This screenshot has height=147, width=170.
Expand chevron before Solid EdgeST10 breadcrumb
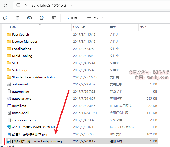point(26,5)
